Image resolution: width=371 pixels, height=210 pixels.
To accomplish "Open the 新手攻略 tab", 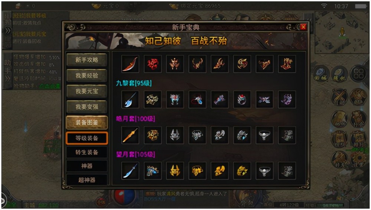I will (x=87, y=60).
